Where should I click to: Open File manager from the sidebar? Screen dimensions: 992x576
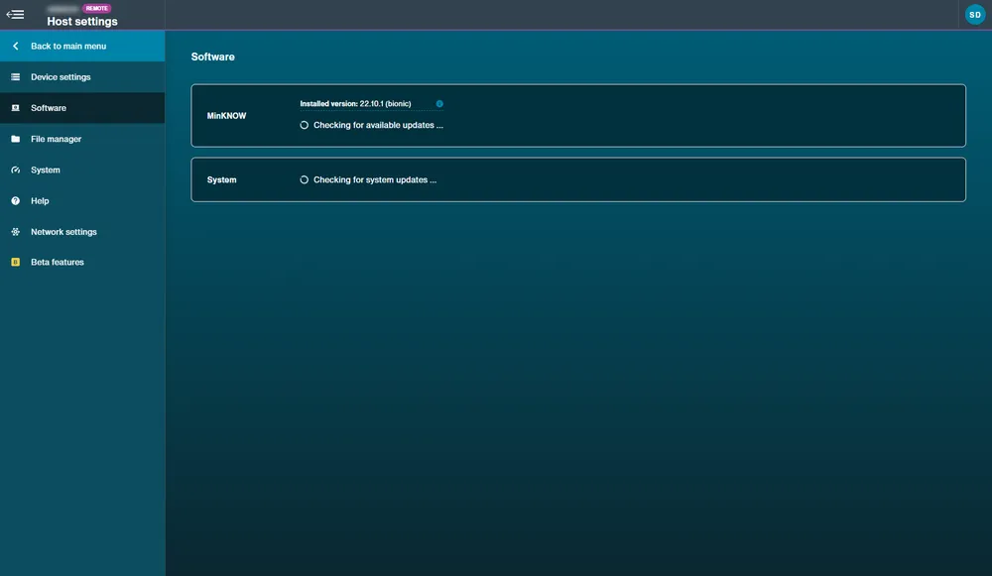pos(82,139)
